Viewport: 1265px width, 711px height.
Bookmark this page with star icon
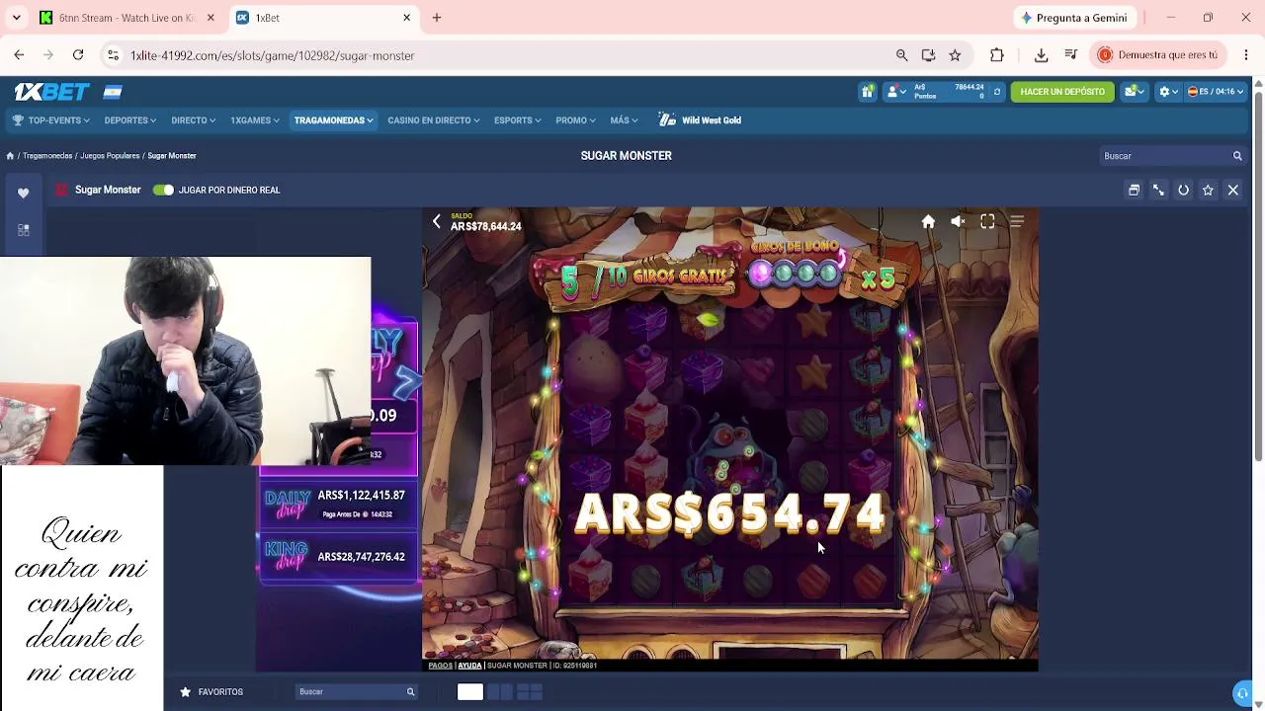(955, 55)
